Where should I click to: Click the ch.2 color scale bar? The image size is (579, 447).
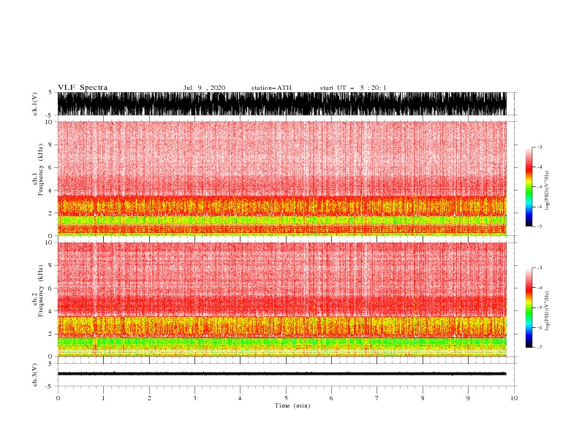pyautogui.click(x=529, y=307)
